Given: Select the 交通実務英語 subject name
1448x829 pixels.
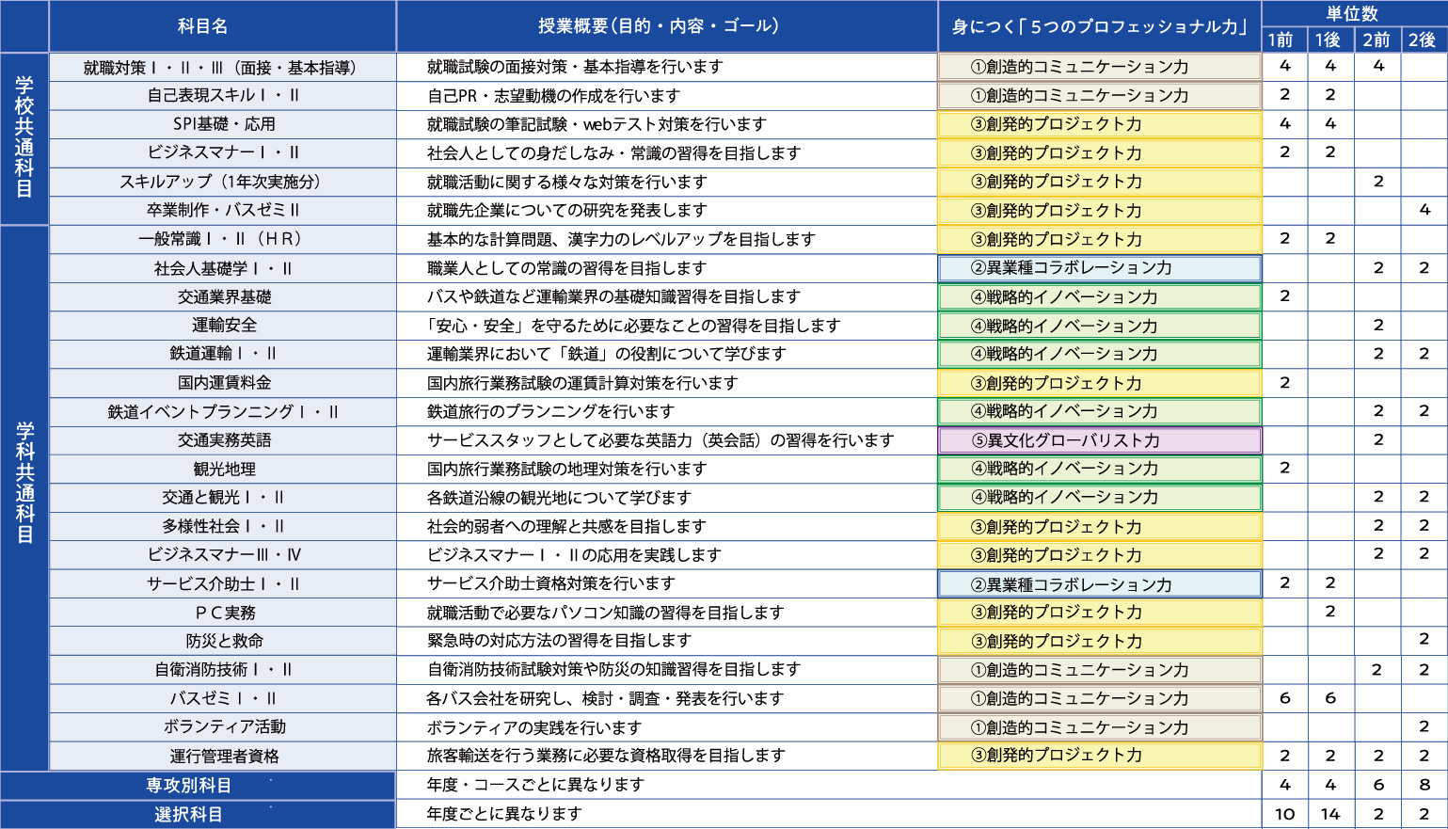Looking at the screenshot, I should 224,440.
